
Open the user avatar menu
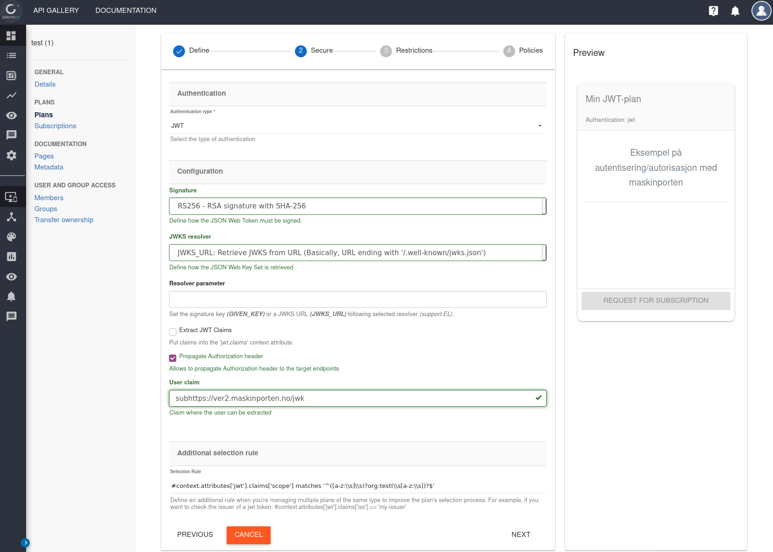pos(761,11)
